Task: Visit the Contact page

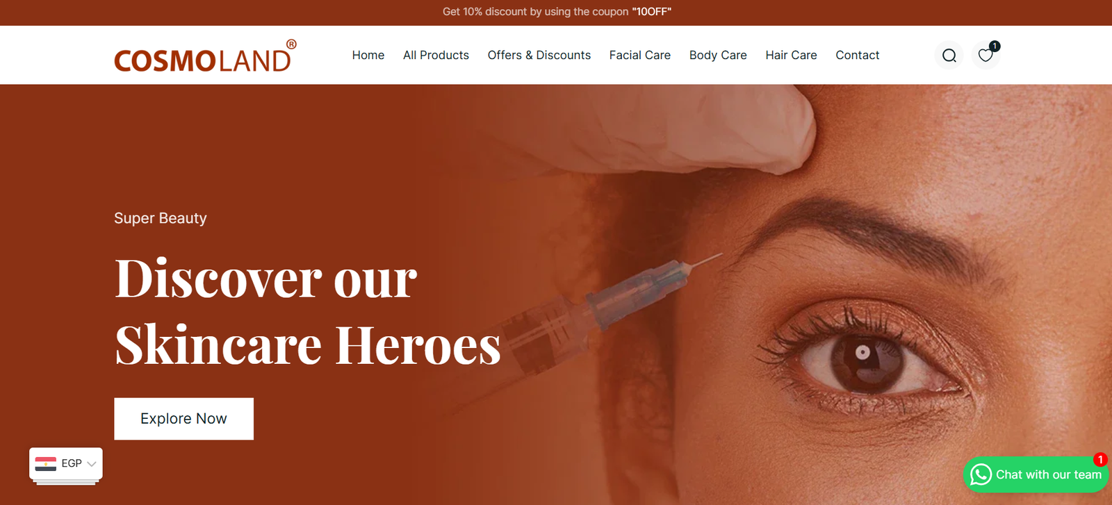Action: 858,55
